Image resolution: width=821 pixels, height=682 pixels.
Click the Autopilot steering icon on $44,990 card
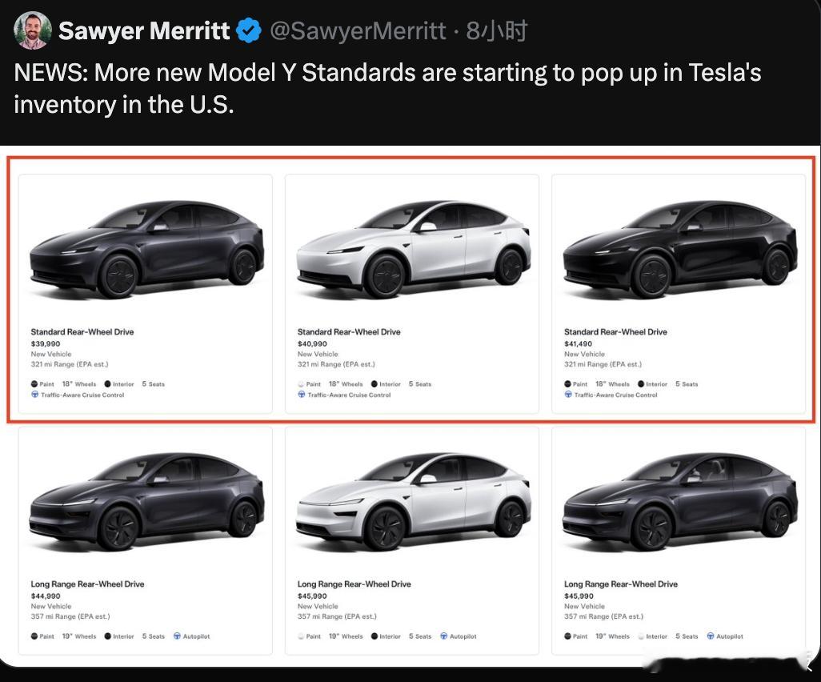177,636
